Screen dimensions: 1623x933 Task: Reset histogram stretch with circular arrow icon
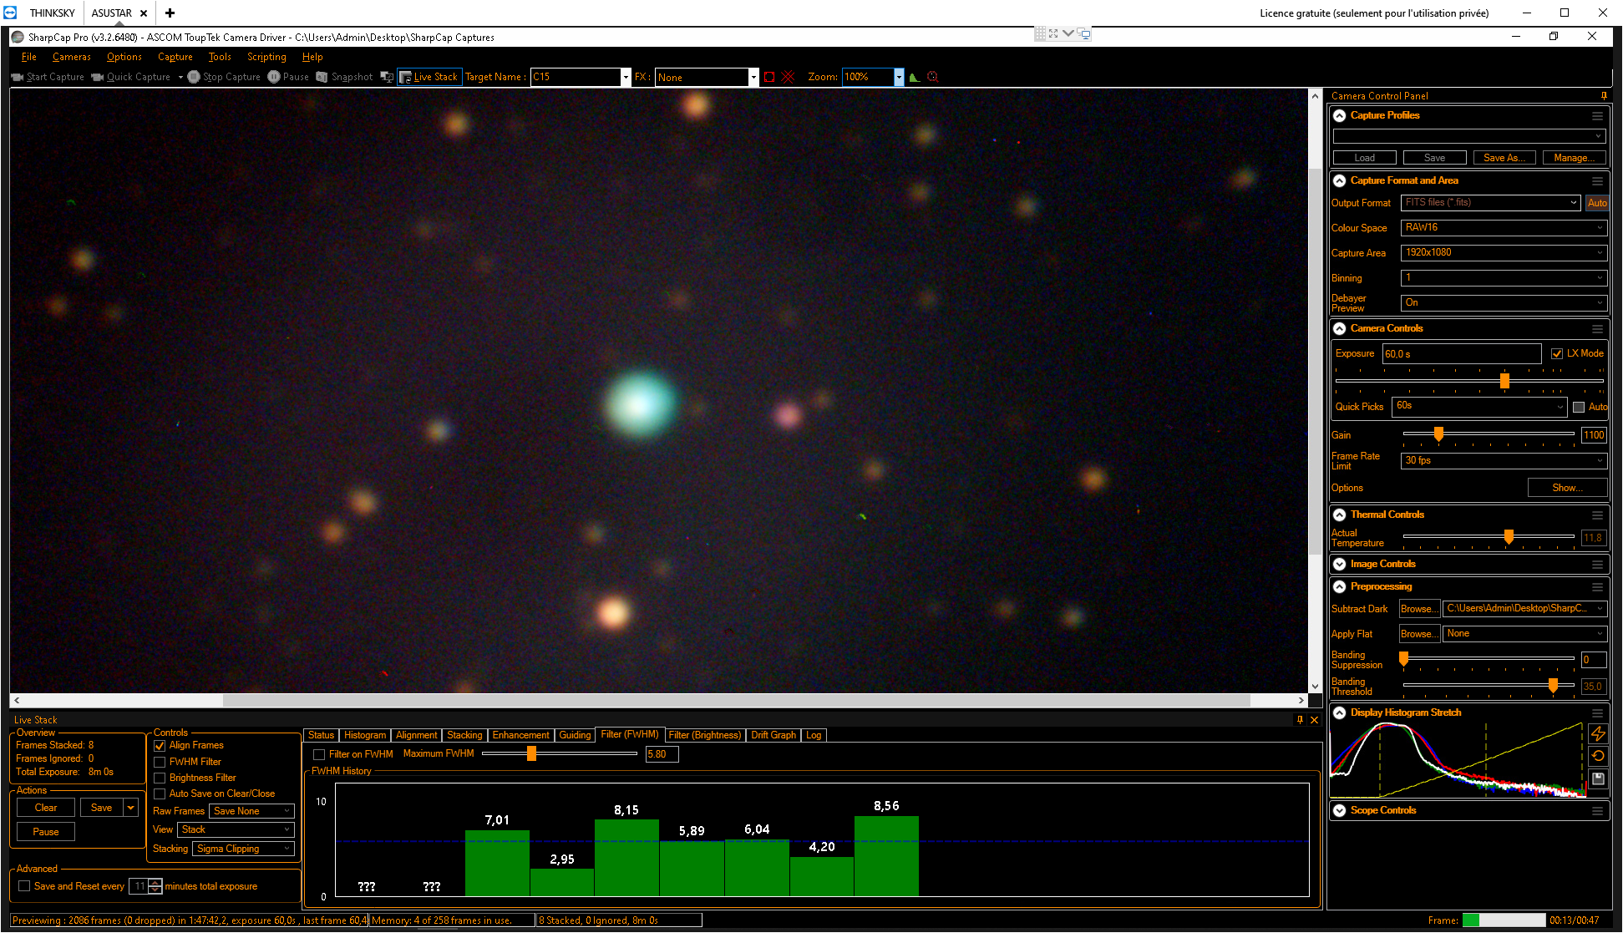click(x=1598, y=756)
